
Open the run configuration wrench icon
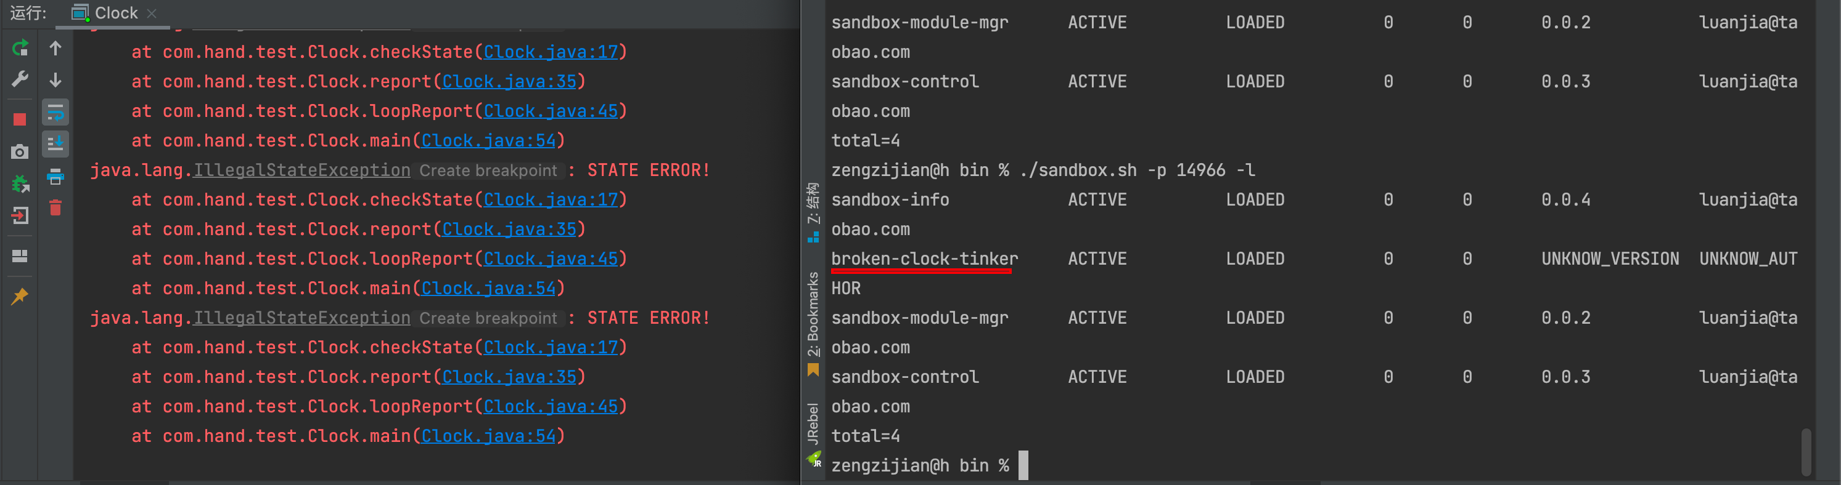coord(20,80)
